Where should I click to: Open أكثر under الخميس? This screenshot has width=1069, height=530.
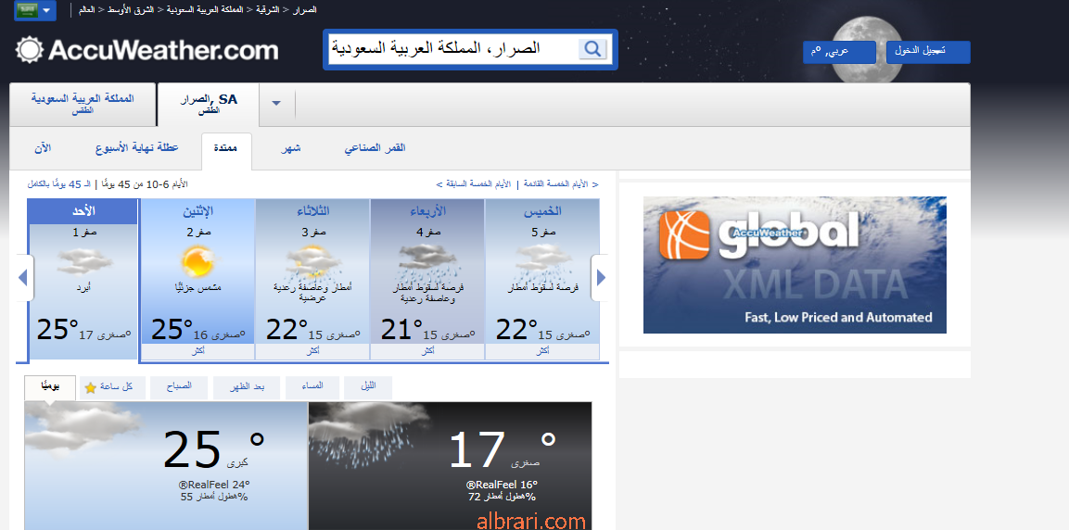tap(542, 351)
